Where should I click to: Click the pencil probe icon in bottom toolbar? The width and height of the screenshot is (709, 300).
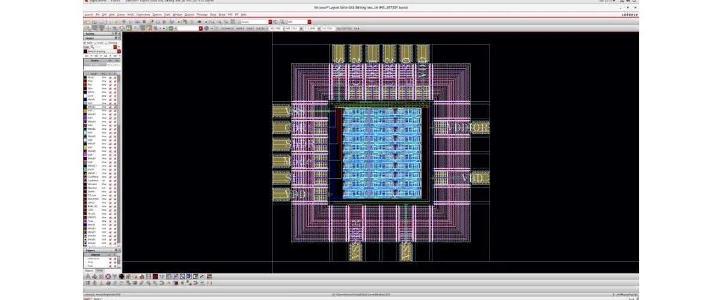coord(201,277)
